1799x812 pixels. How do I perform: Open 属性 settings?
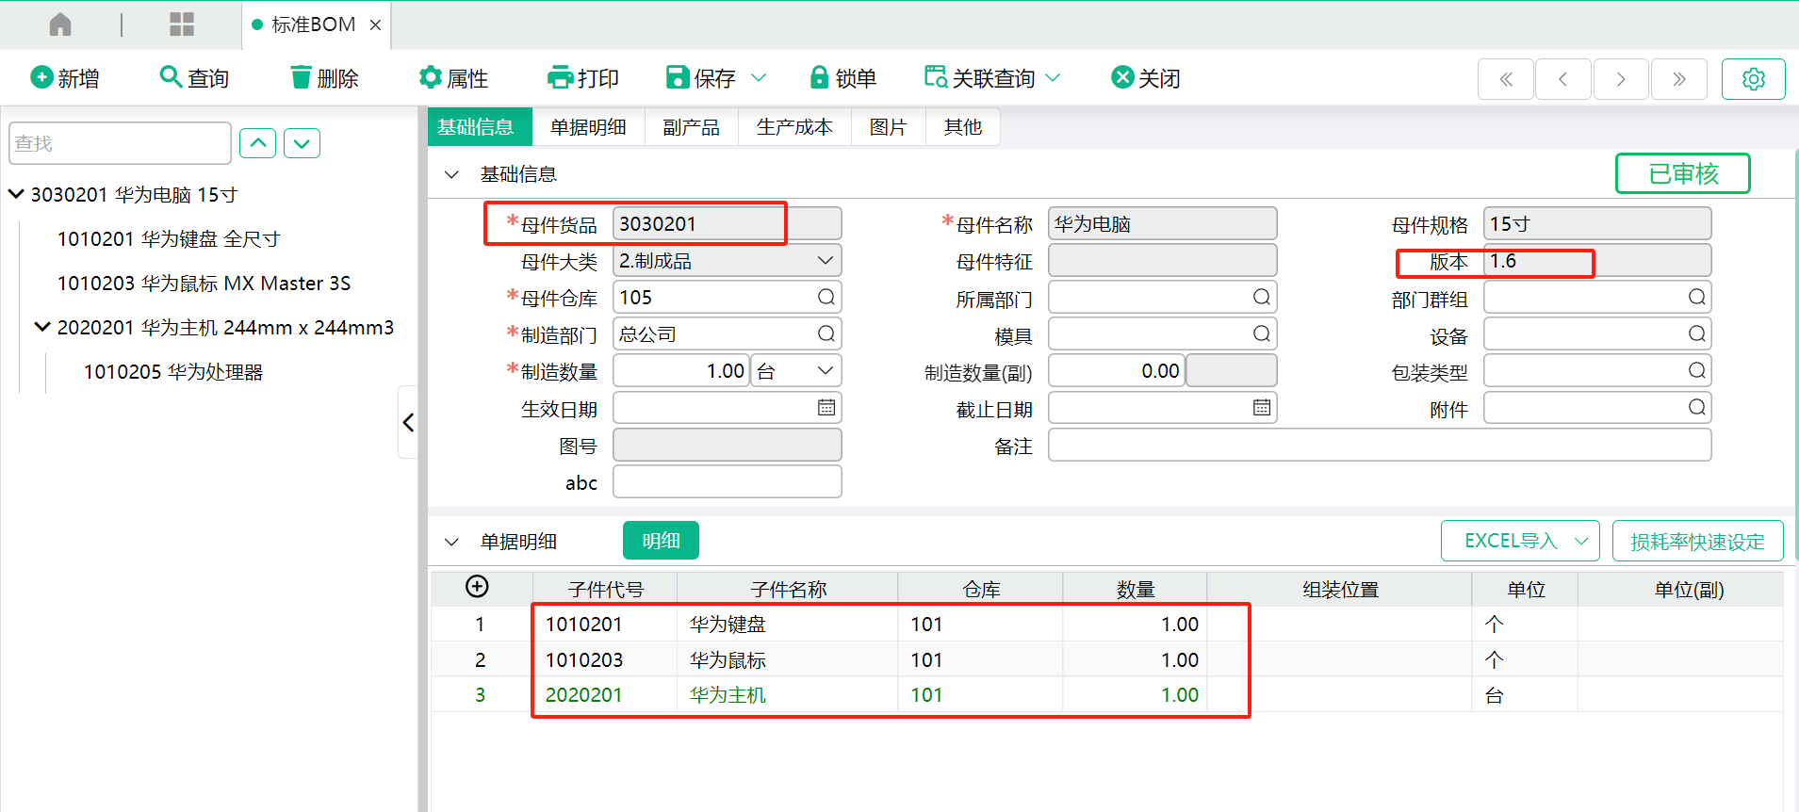453,78
